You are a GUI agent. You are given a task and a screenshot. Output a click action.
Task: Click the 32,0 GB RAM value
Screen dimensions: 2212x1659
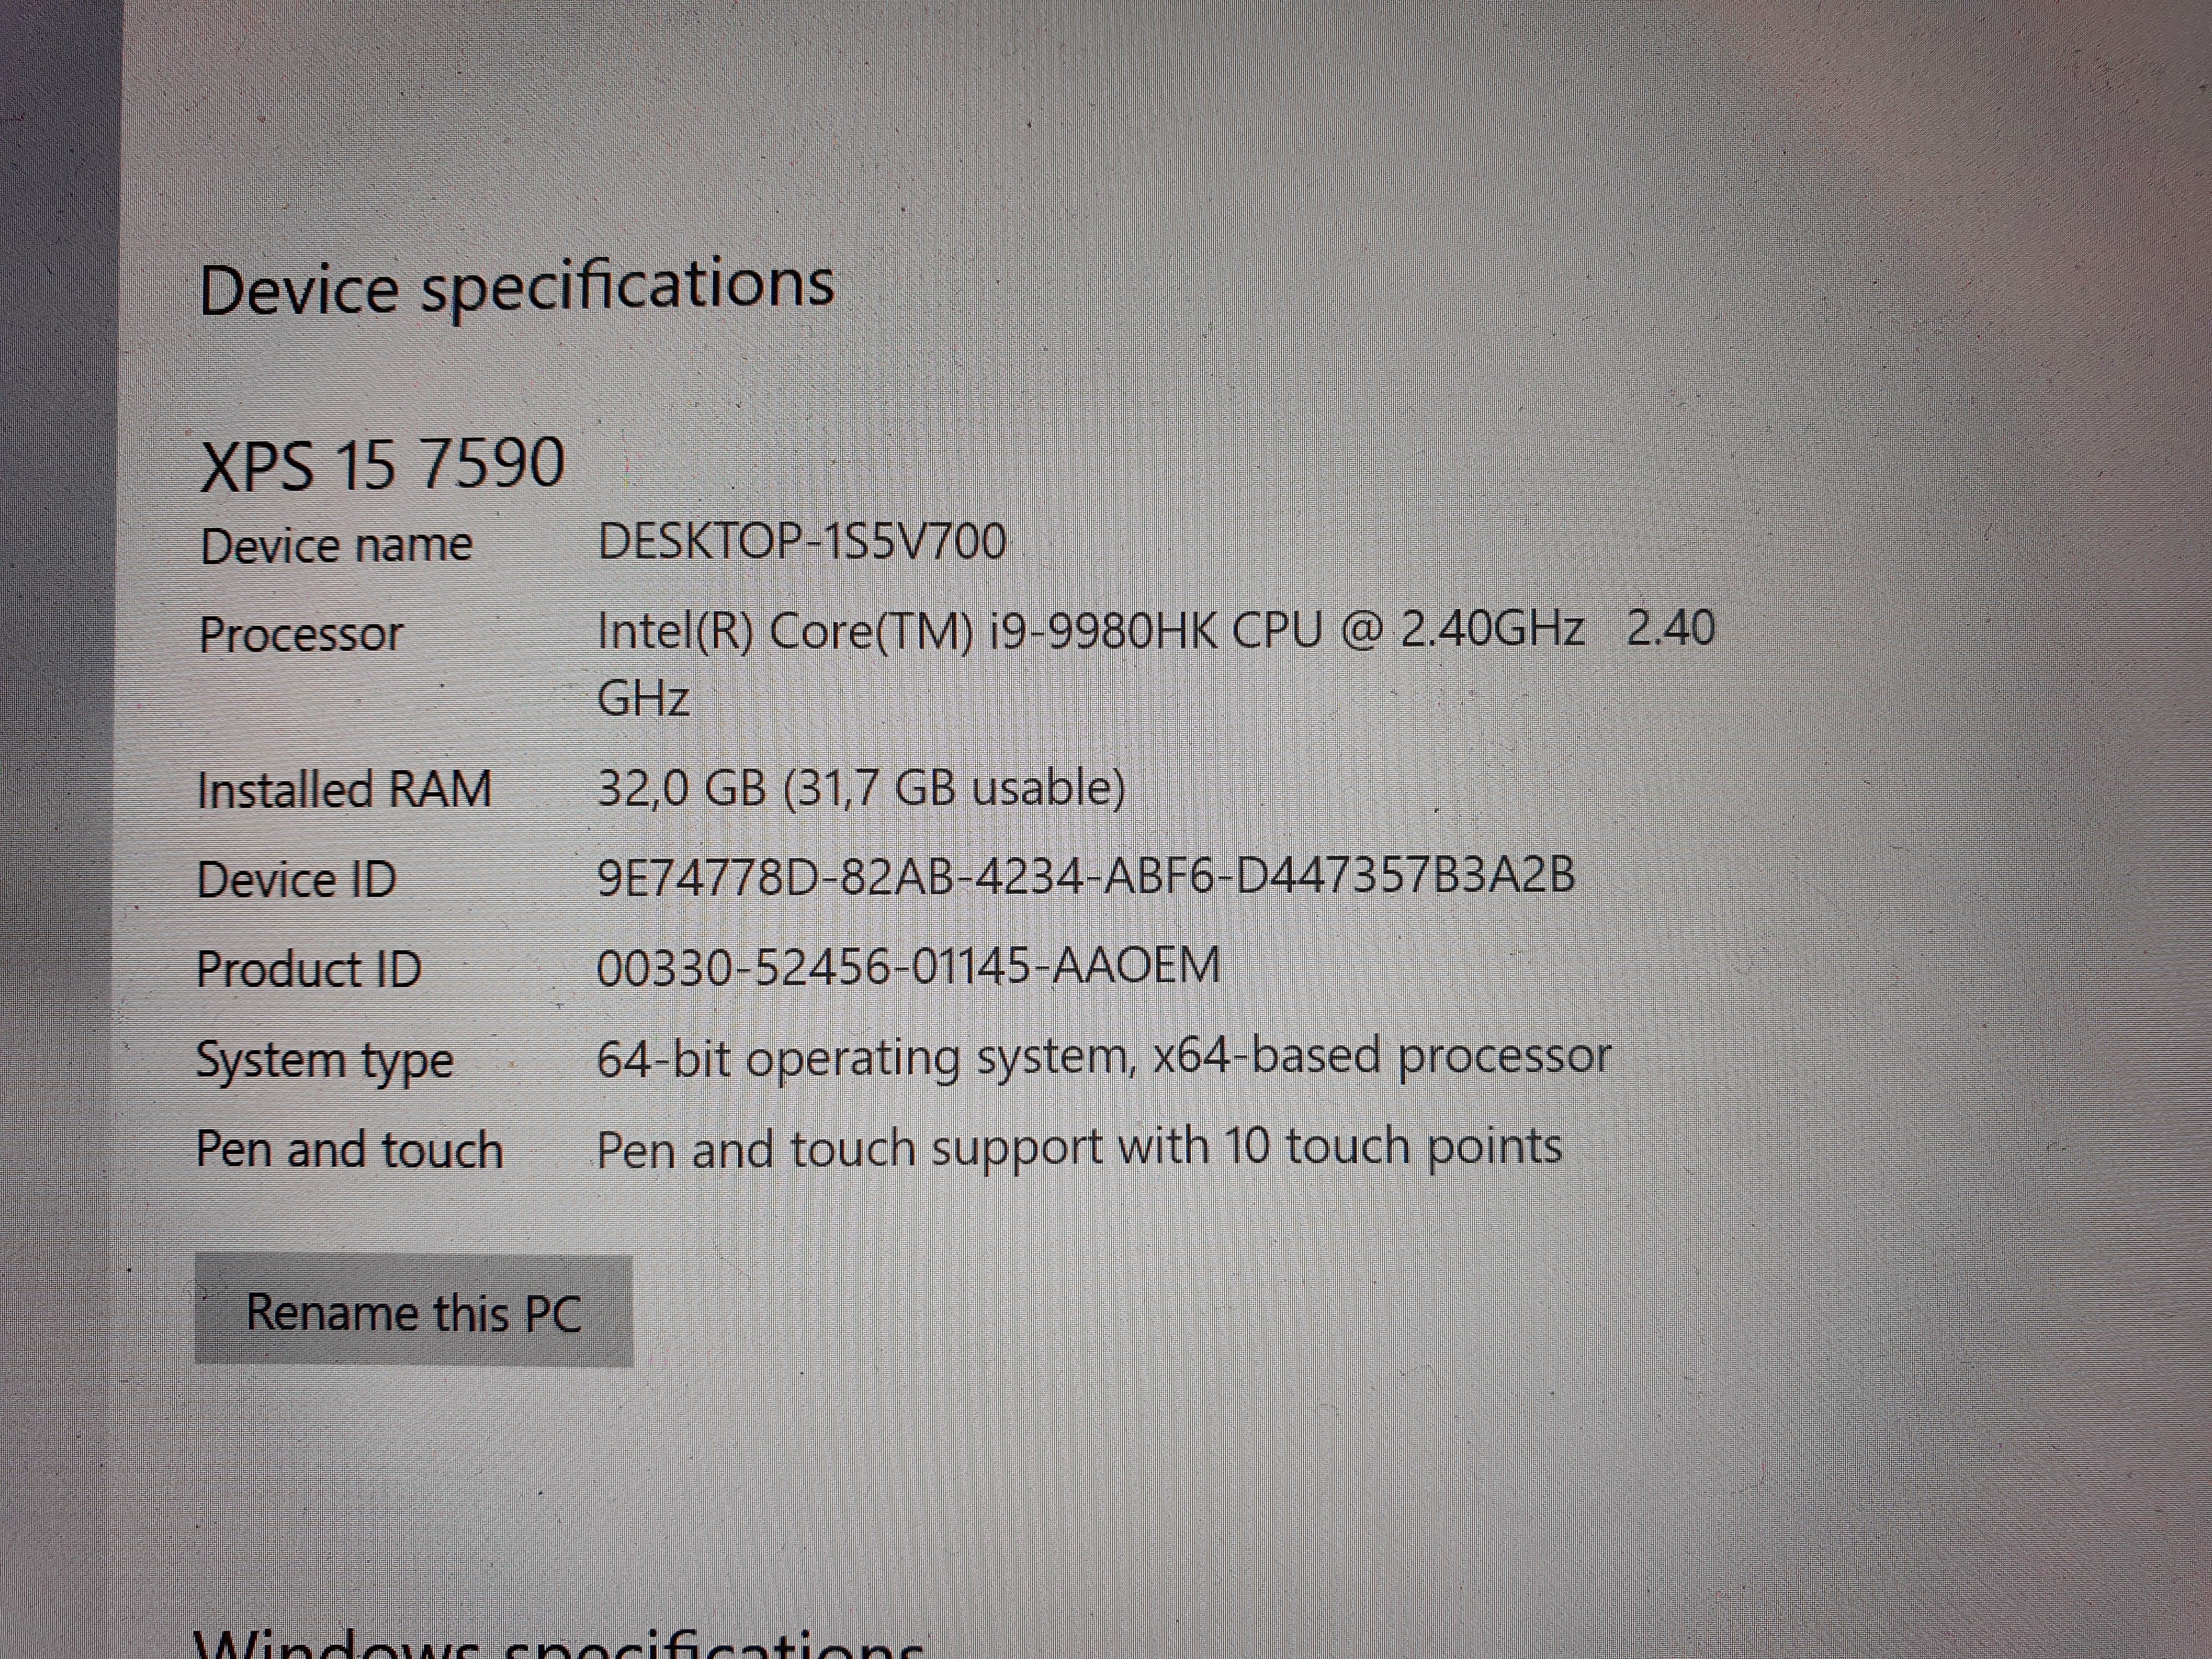coord(861,788)
